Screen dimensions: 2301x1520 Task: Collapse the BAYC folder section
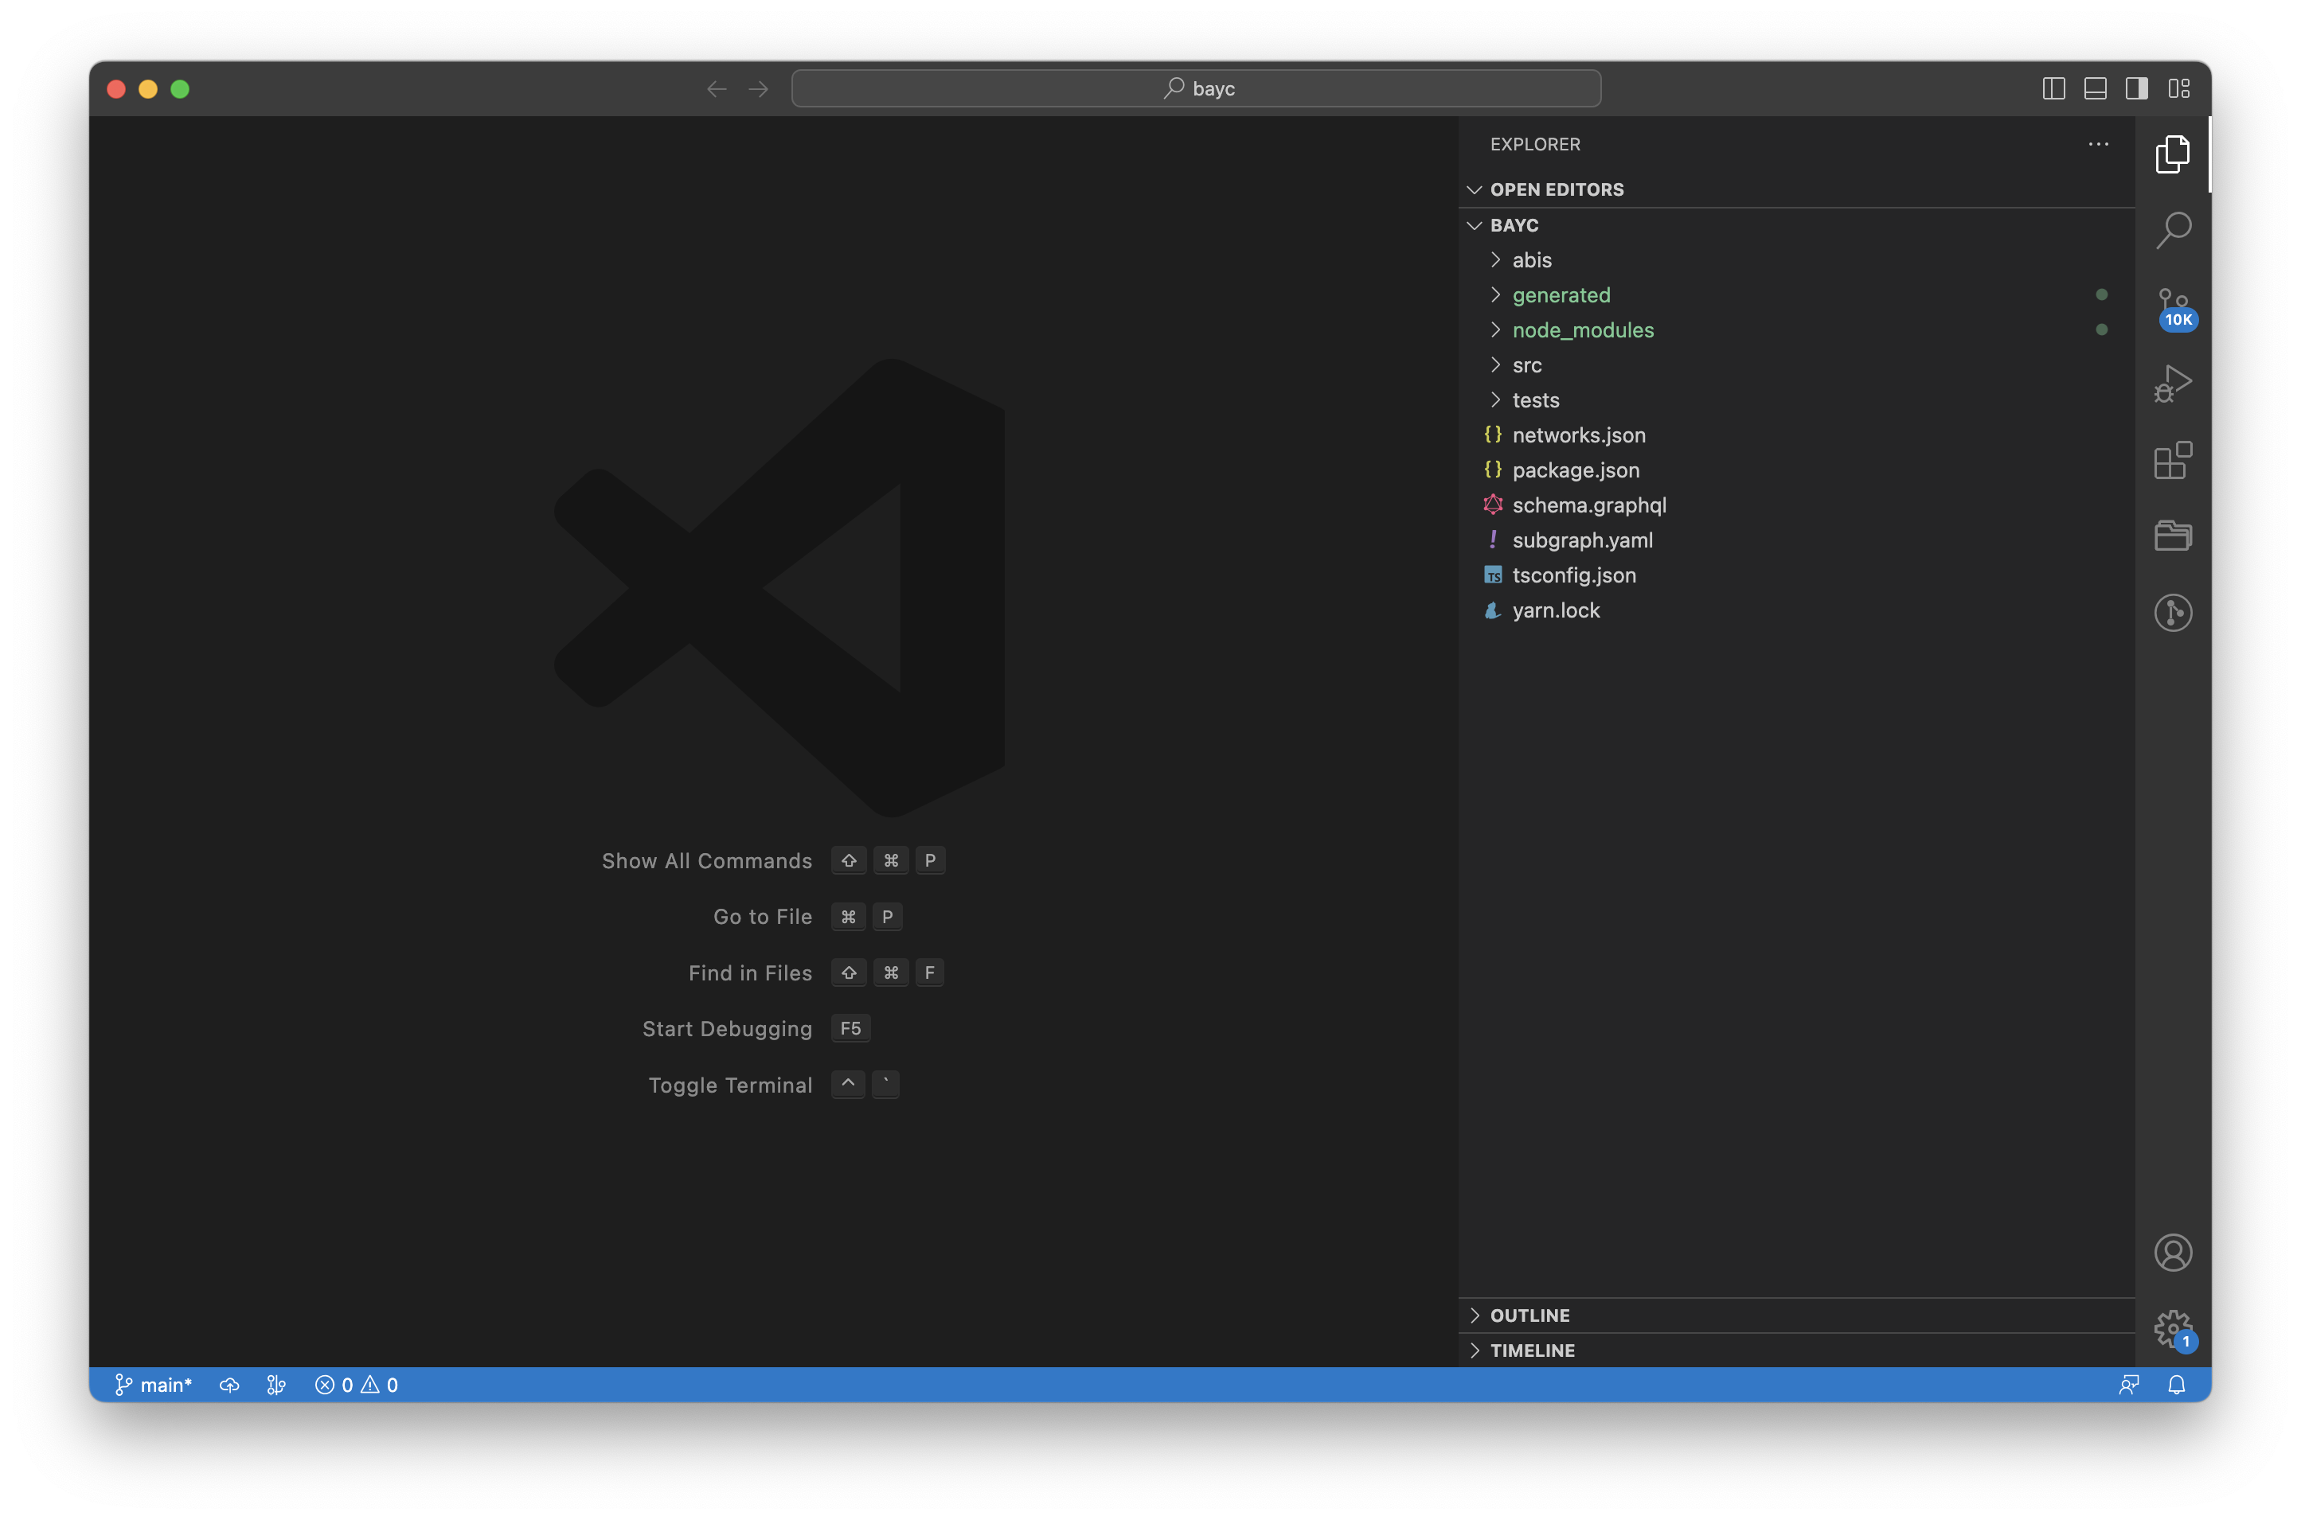[x=1797, y=225]
